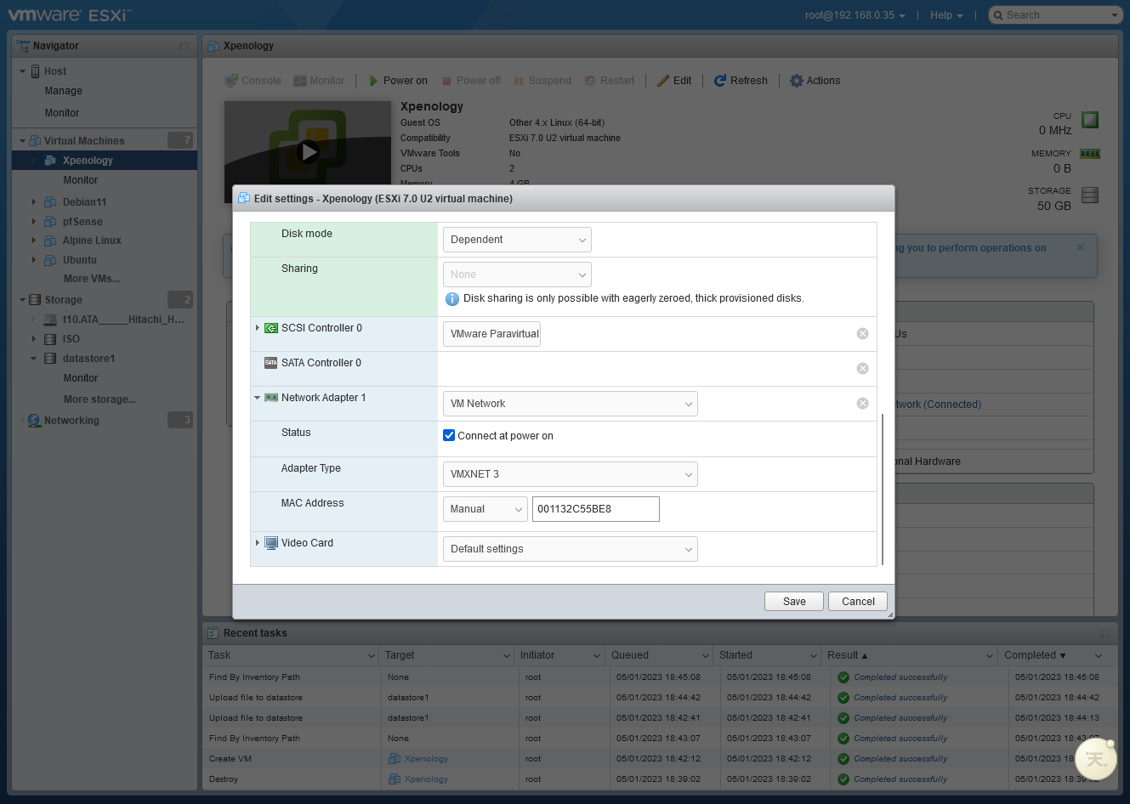Expand the SCSI Controller 0 row
The image size is (1130, 804).
(258, 328)
